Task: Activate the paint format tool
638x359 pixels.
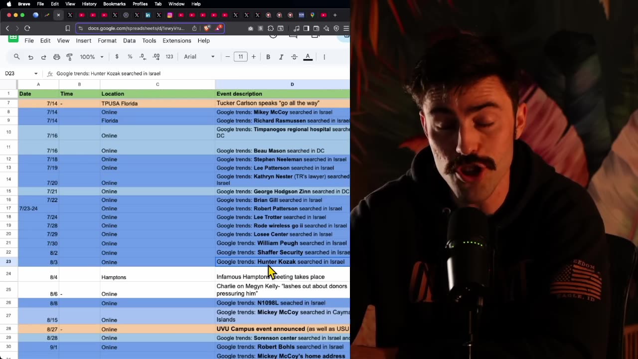Action: [x=69, y=57]
